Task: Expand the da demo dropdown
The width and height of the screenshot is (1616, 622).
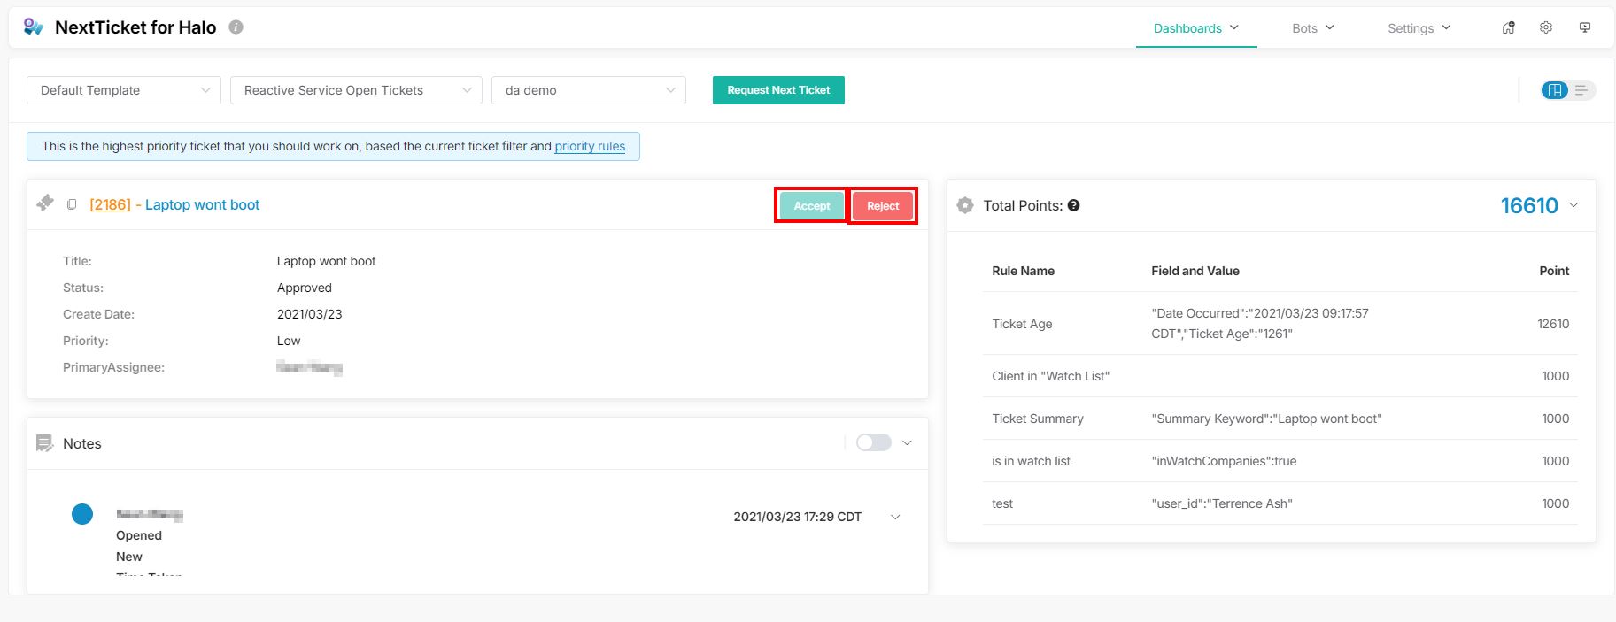Action: [x=589, y=90]
